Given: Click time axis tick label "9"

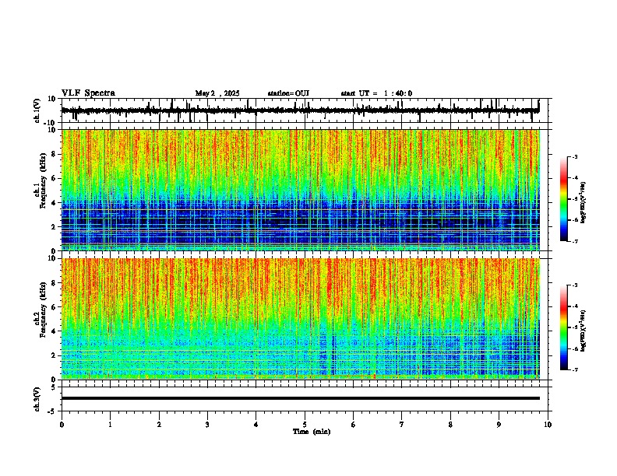Looking at the screenshot, I should pos(499,425).
